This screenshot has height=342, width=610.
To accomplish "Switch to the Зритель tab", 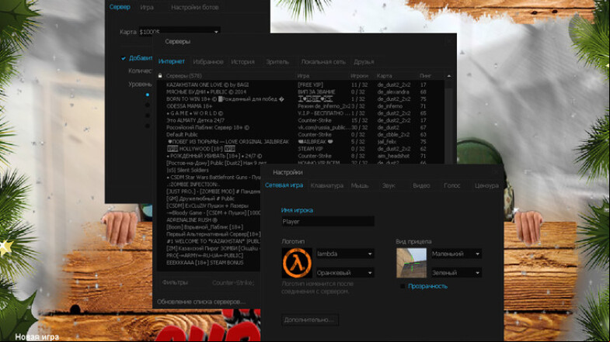I will point(277,62).
